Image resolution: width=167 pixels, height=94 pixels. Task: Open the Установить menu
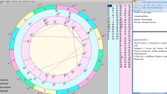pos(14,1)
